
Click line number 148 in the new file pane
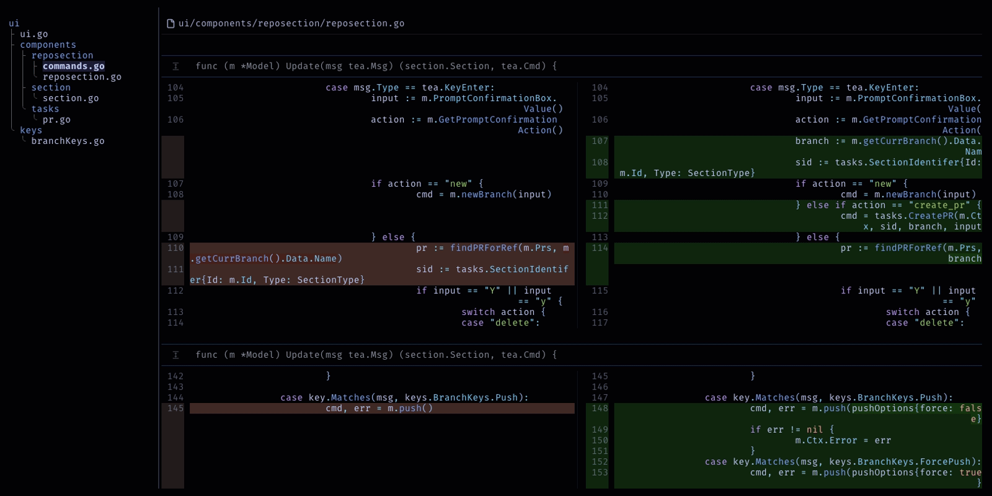[600, 409]
